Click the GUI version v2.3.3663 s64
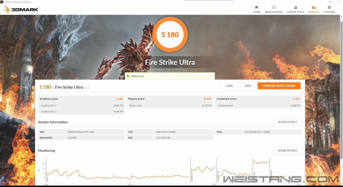The height and width of the screenshot is (187, 343). [163, 138]
